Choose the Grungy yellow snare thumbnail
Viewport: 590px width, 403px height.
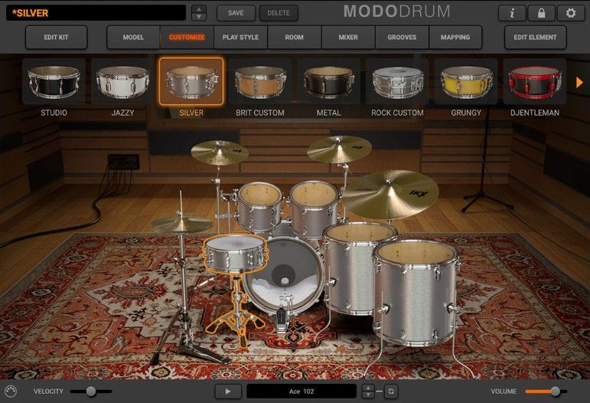[466, 81]
